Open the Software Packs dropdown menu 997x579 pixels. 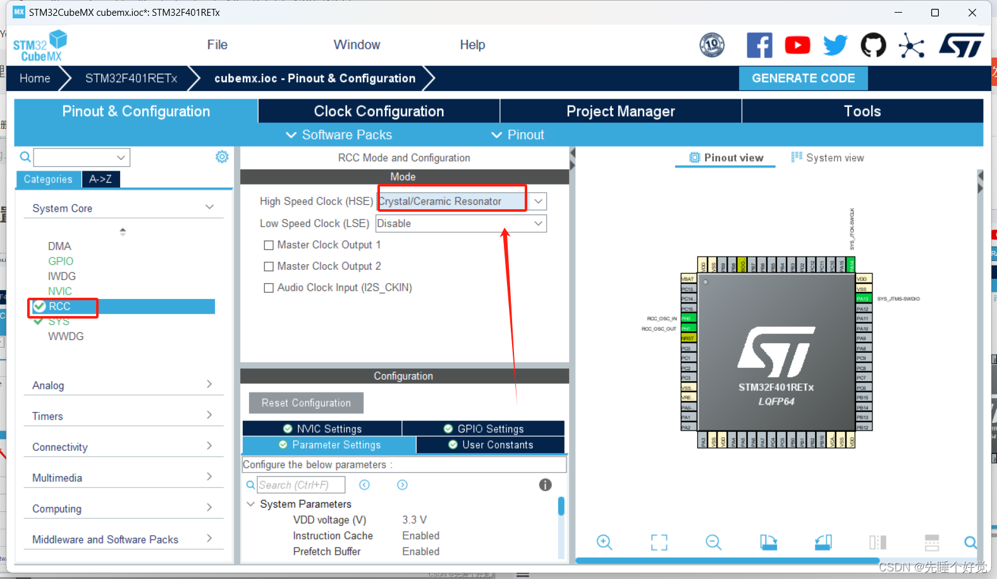339,135
